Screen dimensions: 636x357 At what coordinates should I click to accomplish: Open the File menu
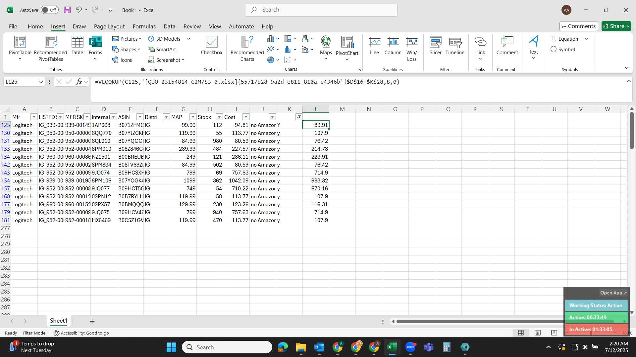point(13,26)
